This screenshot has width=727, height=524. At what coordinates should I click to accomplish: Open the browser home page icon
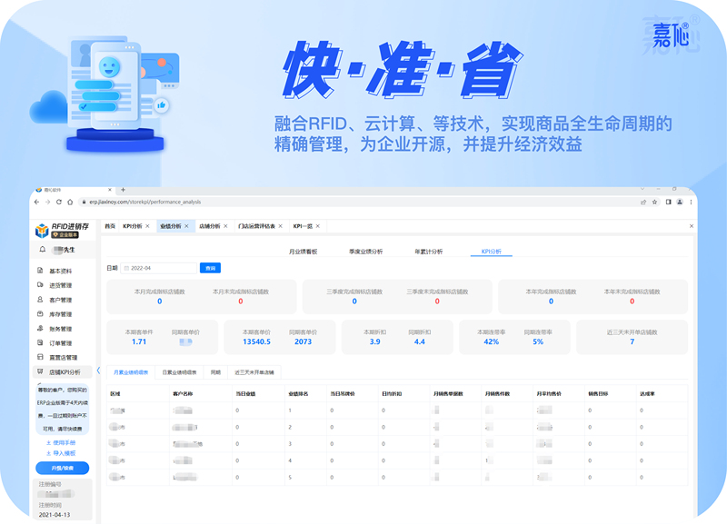[x=70, y=202]
